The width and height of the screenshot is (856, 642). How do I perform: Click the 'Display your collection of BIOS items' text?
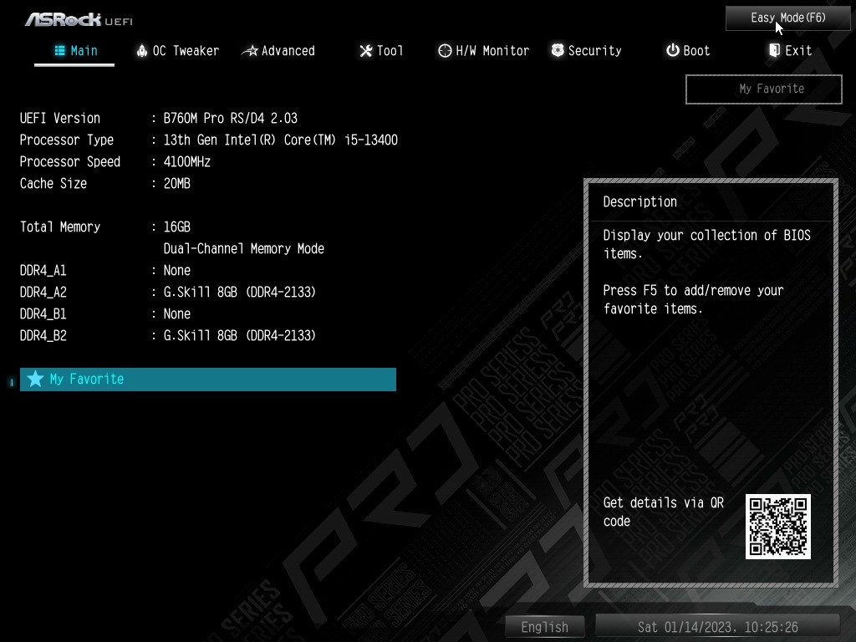707,245
